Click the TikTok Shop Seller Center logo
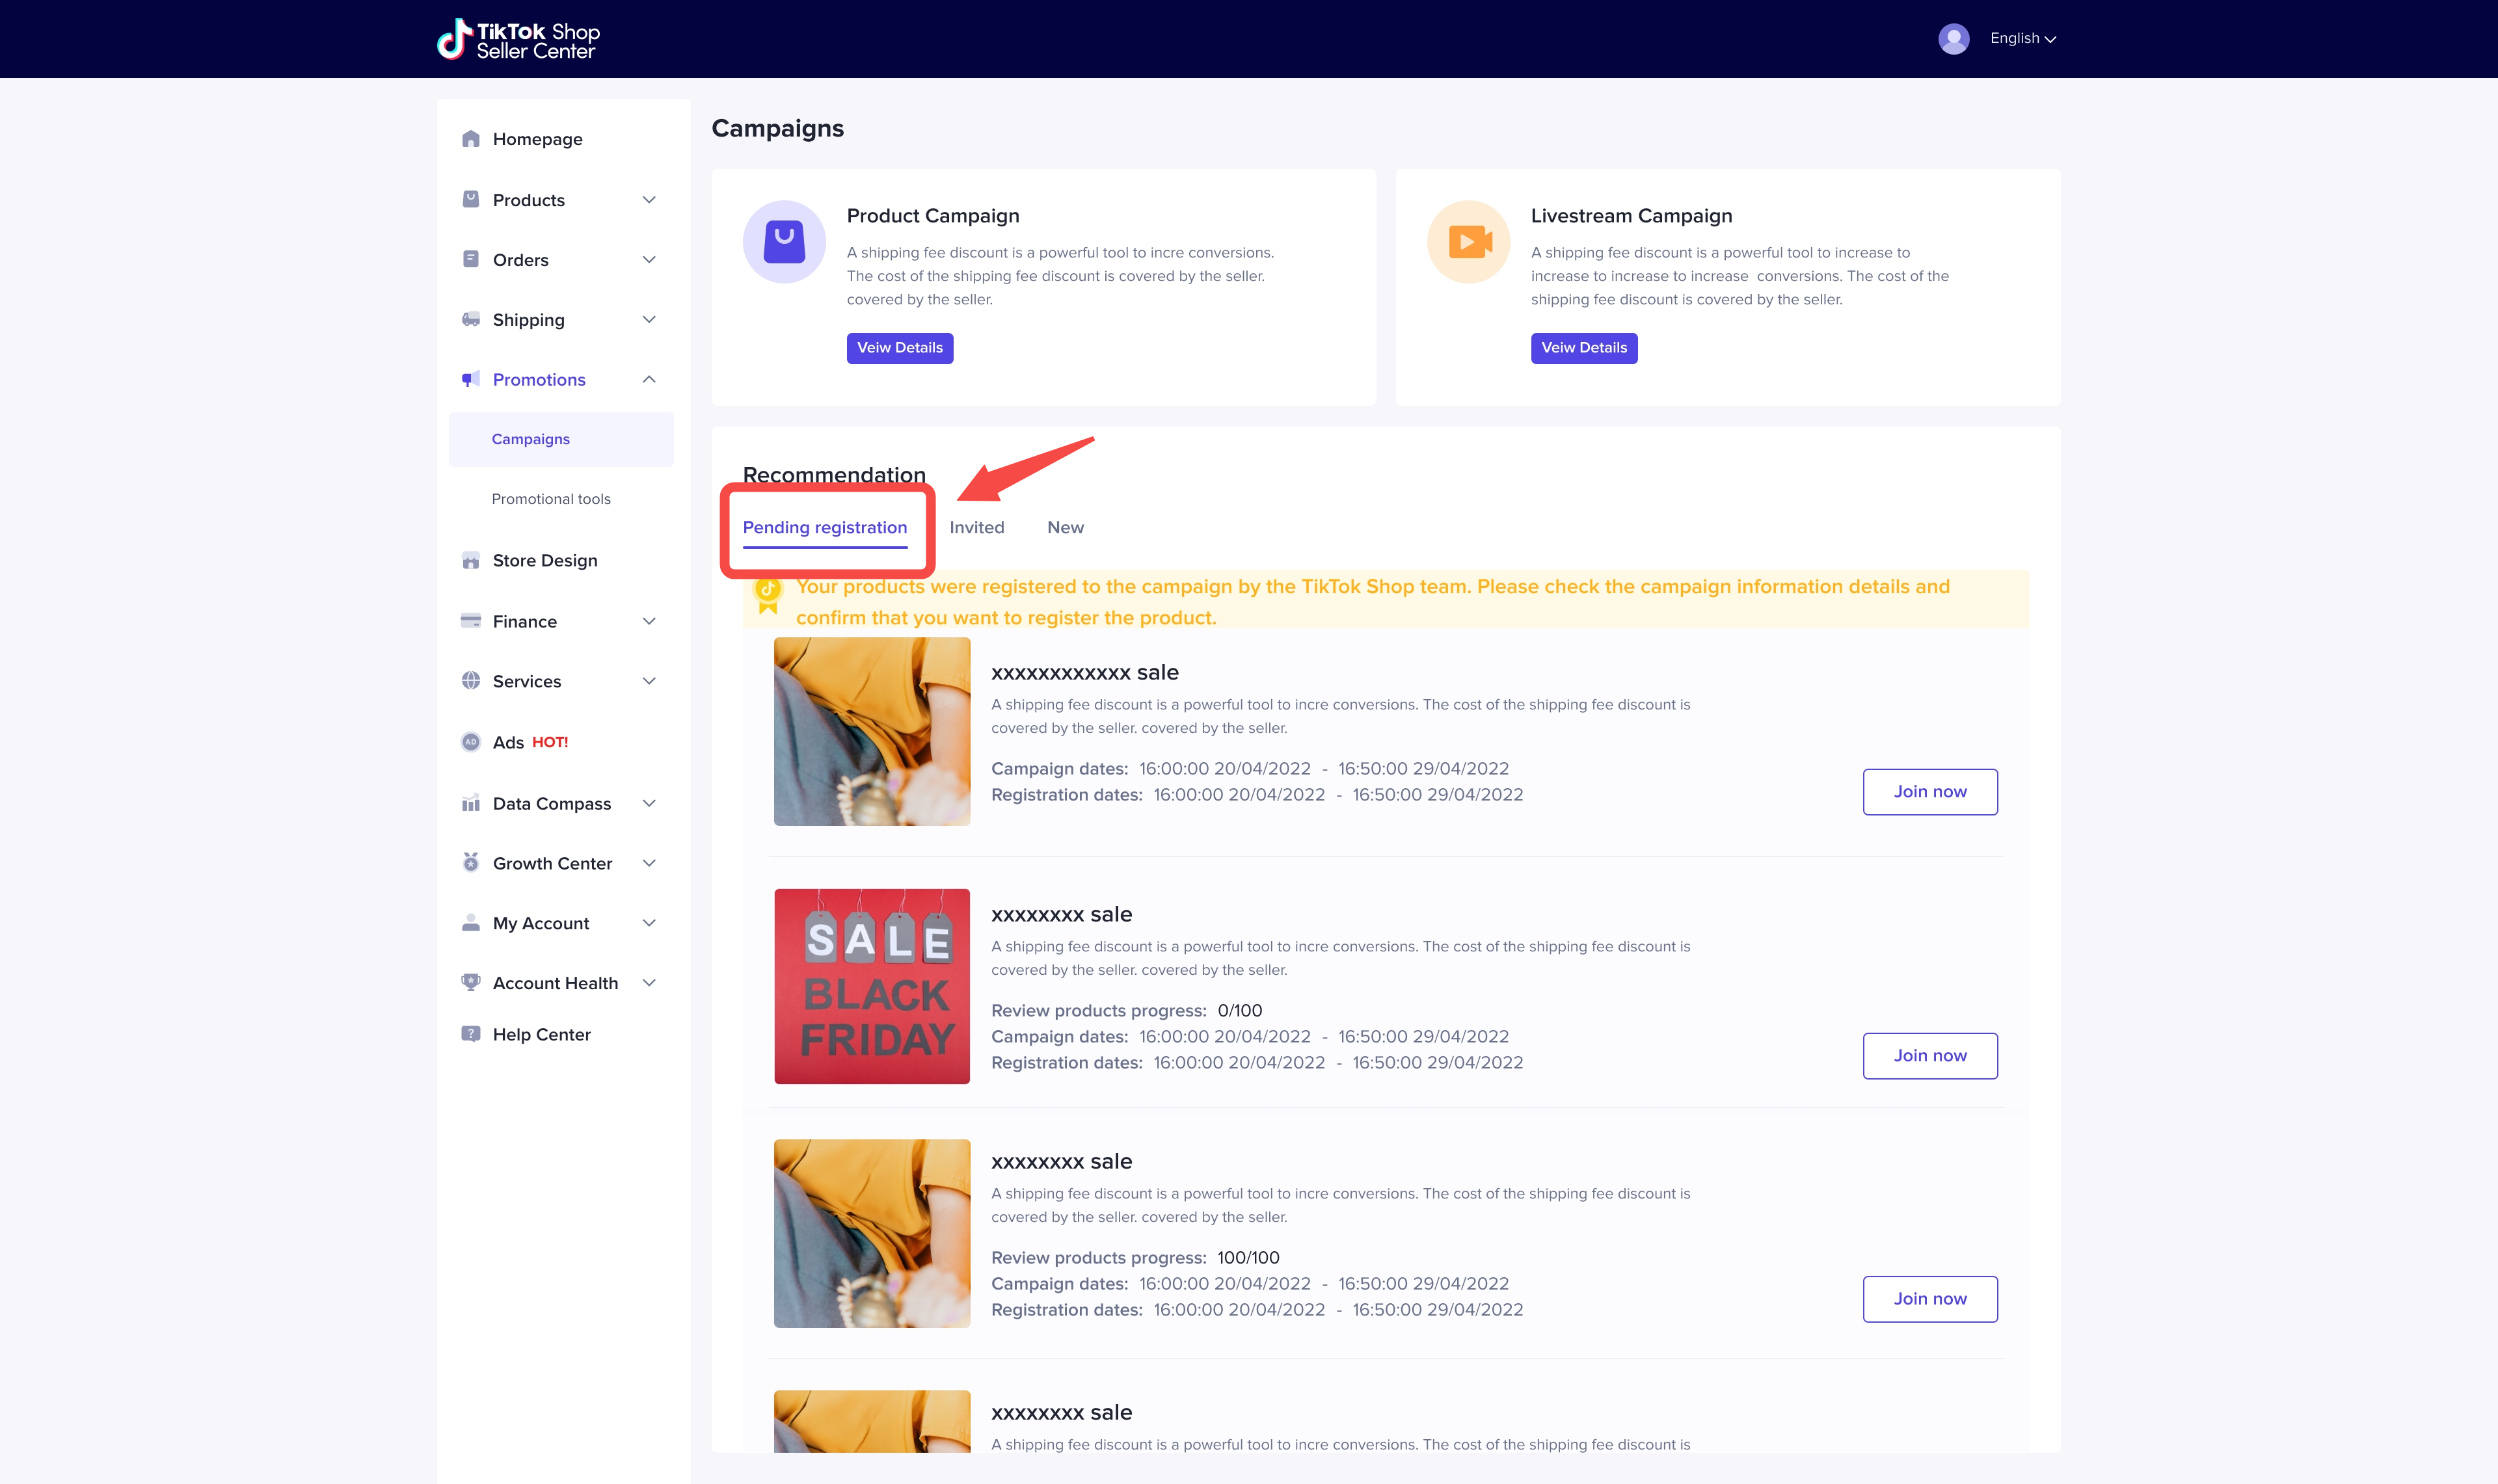 point(518,40)
